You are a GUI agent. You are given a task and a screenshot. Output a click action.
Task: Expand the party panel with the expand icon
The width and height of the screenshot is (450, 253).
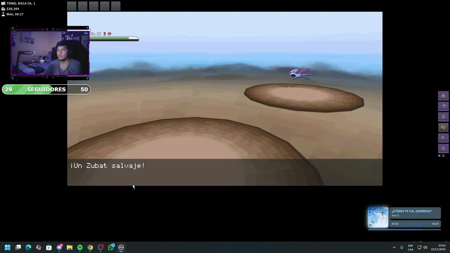(x=443, y=156)
